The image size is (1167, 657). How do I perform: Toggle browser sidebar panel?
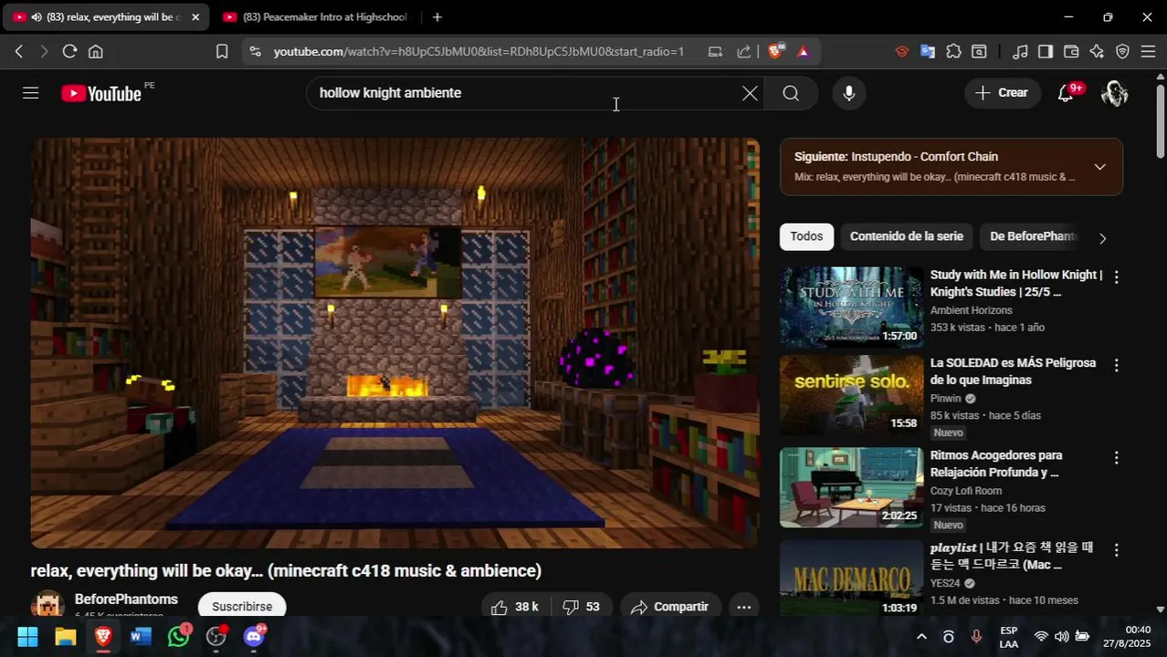point(1046,52)
